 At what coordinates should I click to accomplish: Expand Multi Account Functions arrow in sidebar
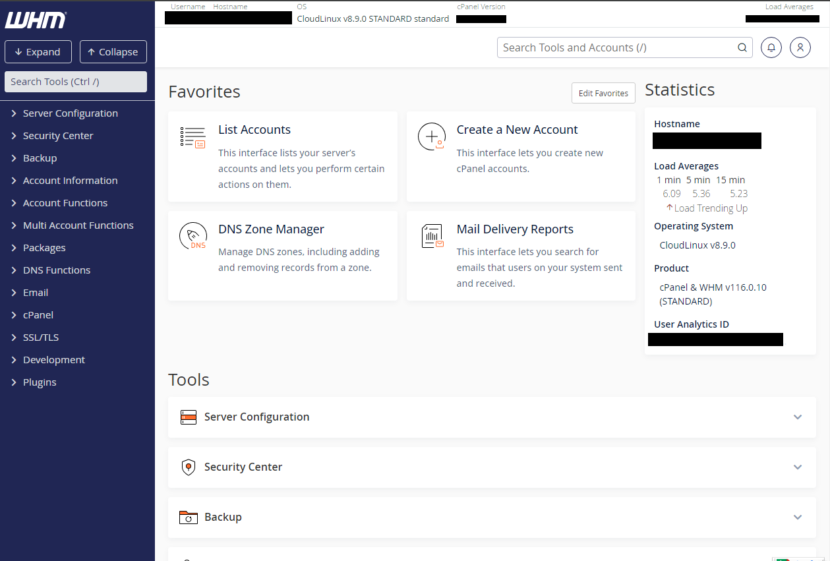[14, 225]
